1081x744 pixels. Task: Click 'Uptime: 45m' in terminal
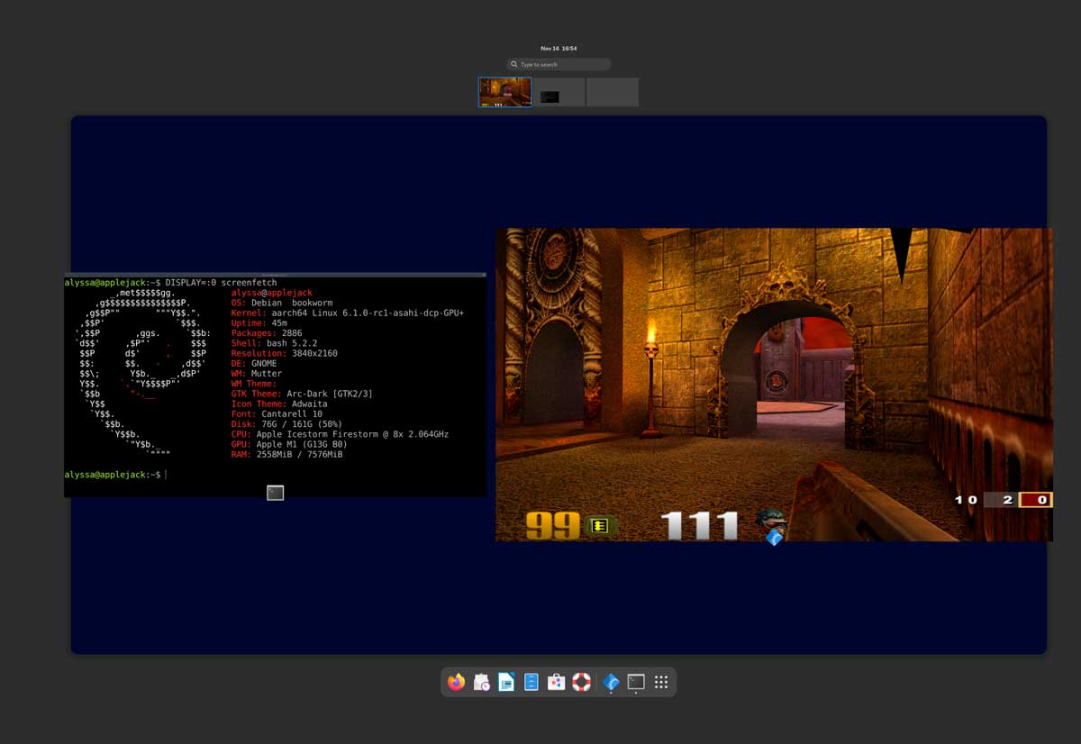coord(259,323)
